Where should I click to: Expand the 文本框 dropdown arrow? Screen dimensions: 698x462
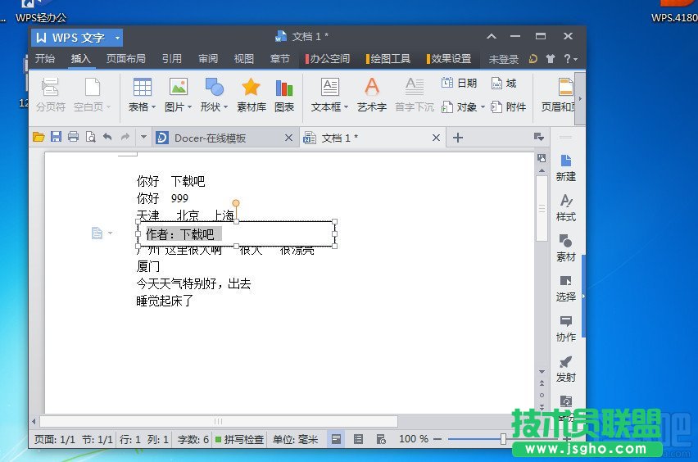346,106
